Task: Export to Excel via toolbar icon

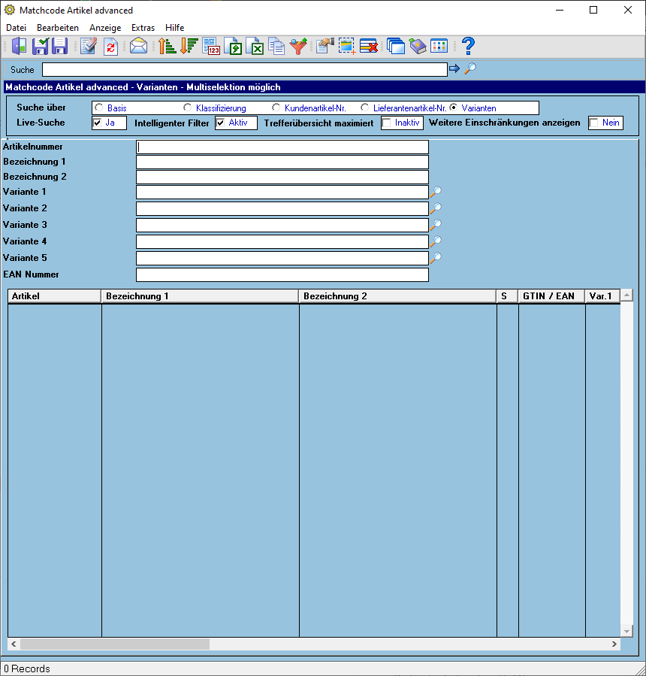Action: coord(255,46)
